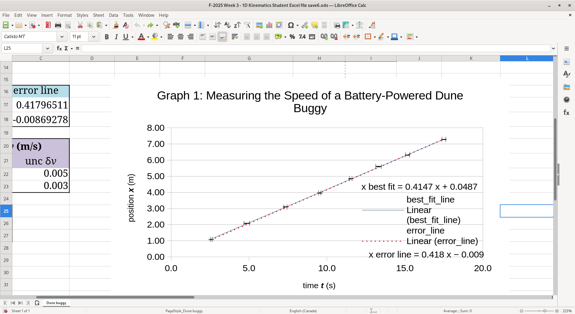Open the font size dropdown
This screenshot has height=314, width=575.
[93, 37]
